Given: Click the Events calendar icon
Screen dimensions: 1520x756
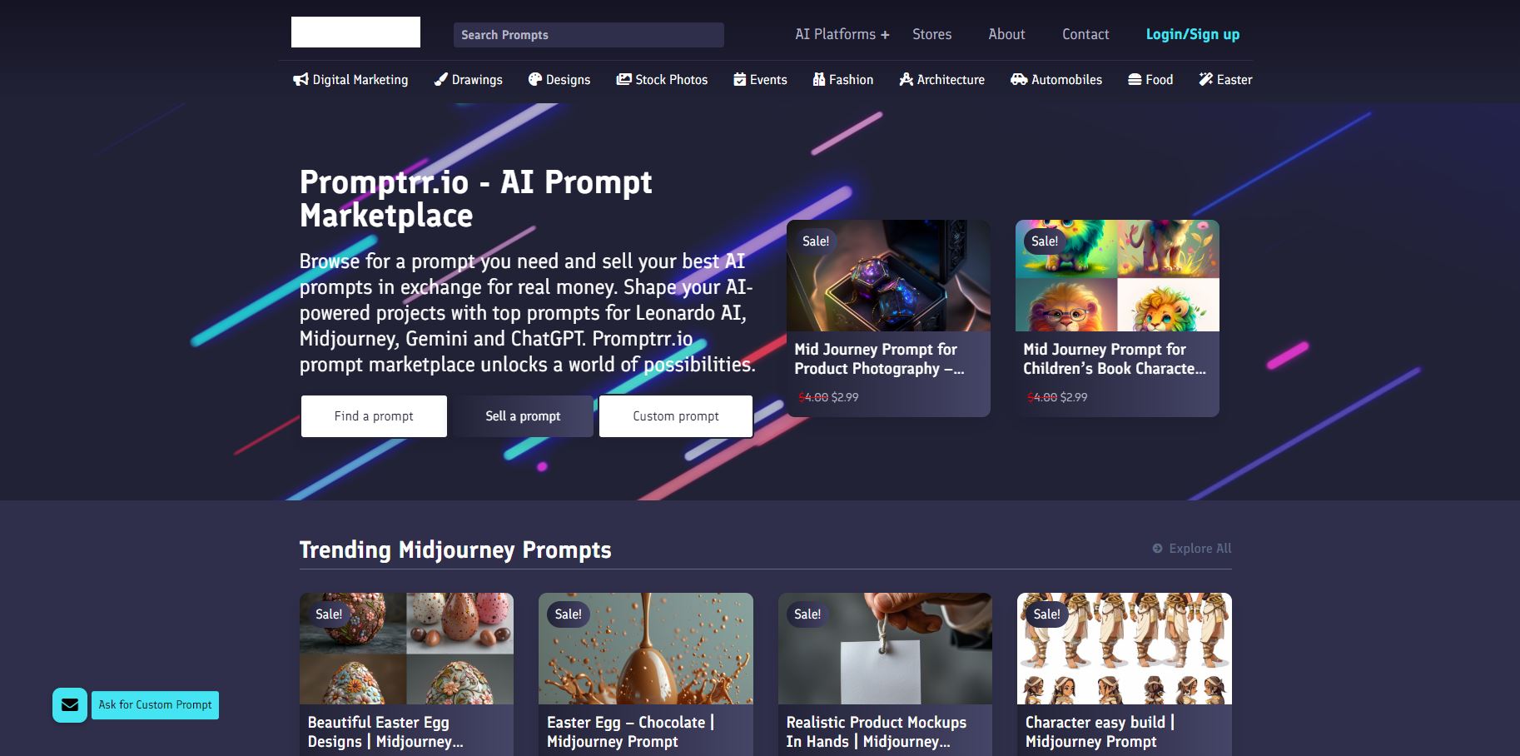Looking at the screenshot, I should (x=739, y=80).
